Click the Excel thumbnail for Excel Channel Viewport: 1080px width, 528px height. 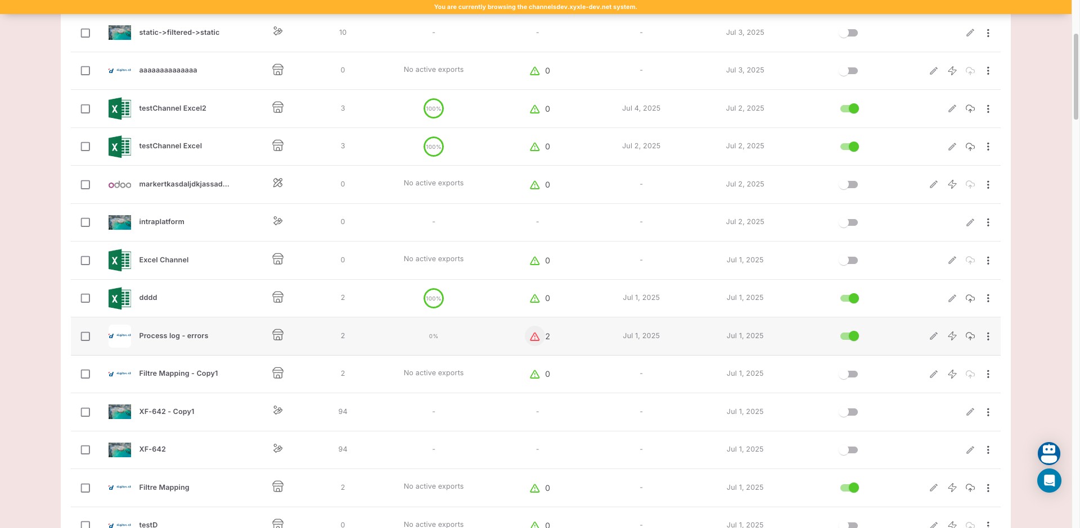pyautogui.click(x=119, y=260)
